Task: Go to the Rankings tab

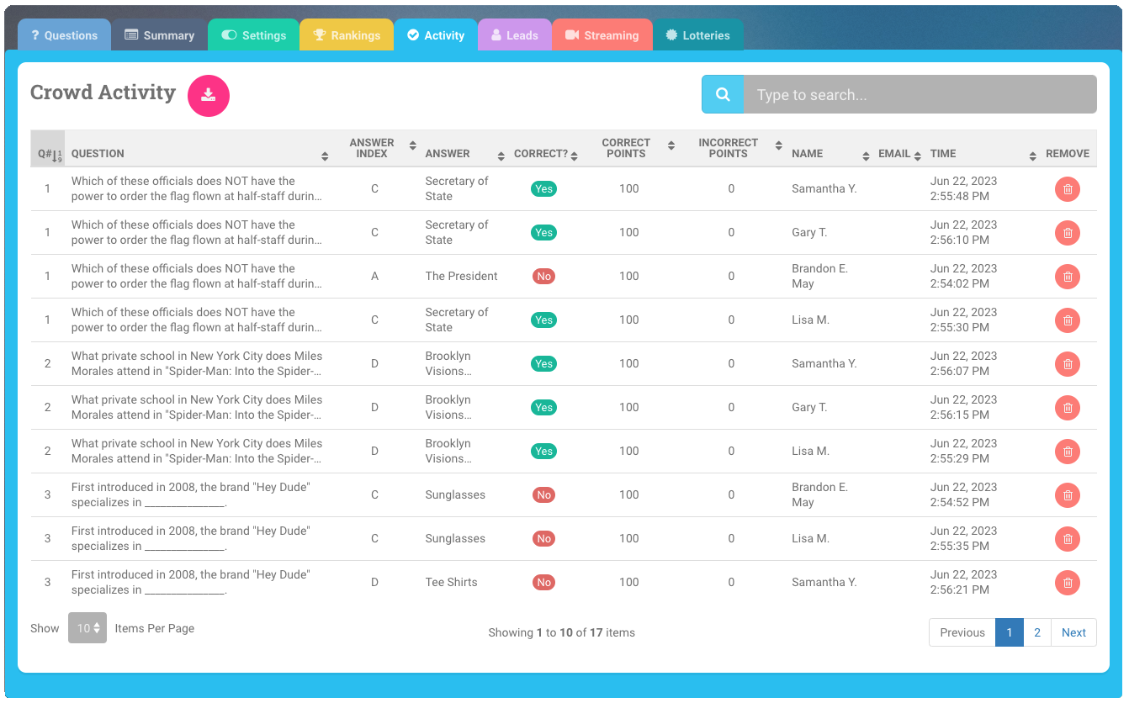Action: 347,35
